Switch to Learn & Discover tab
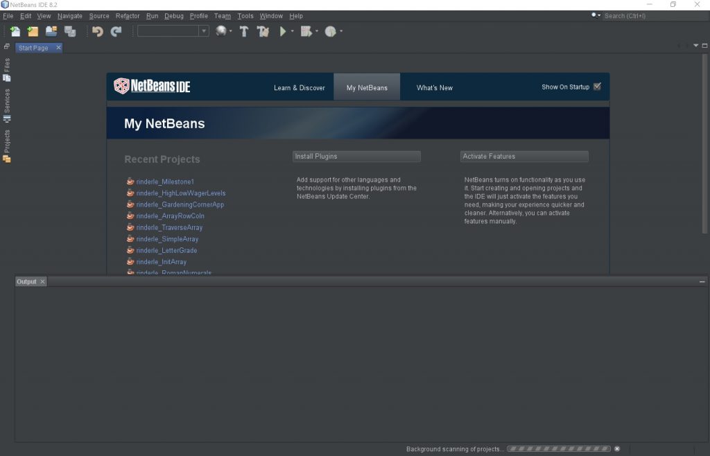 [x=300, y=88]
